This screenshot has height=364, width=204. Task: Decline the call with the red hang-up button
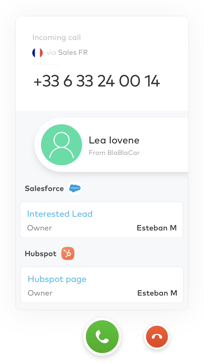pos(157,337)
